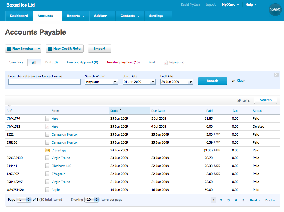Open the invoice document icon beside INV-1774
Screen dimensions: 284x212
tap(47, 118)
